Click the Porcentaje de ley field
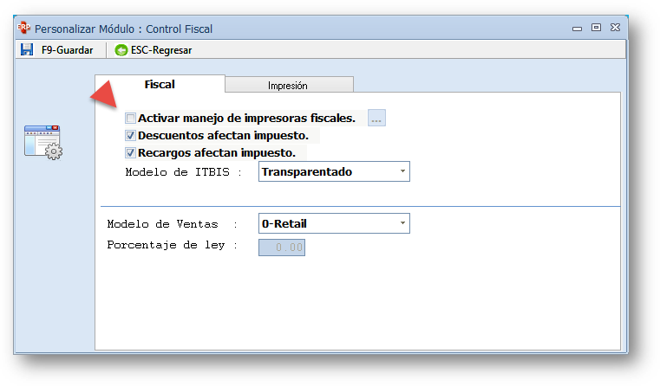Screen dimensions: 660x386 282,247
